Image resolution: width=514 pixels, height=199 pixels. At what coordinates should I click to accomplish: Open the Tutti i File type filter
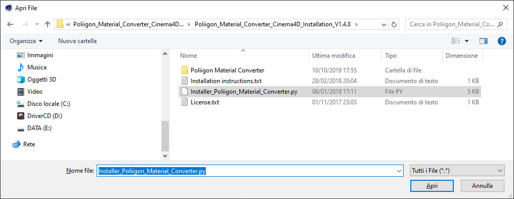[x=457, y=171]
